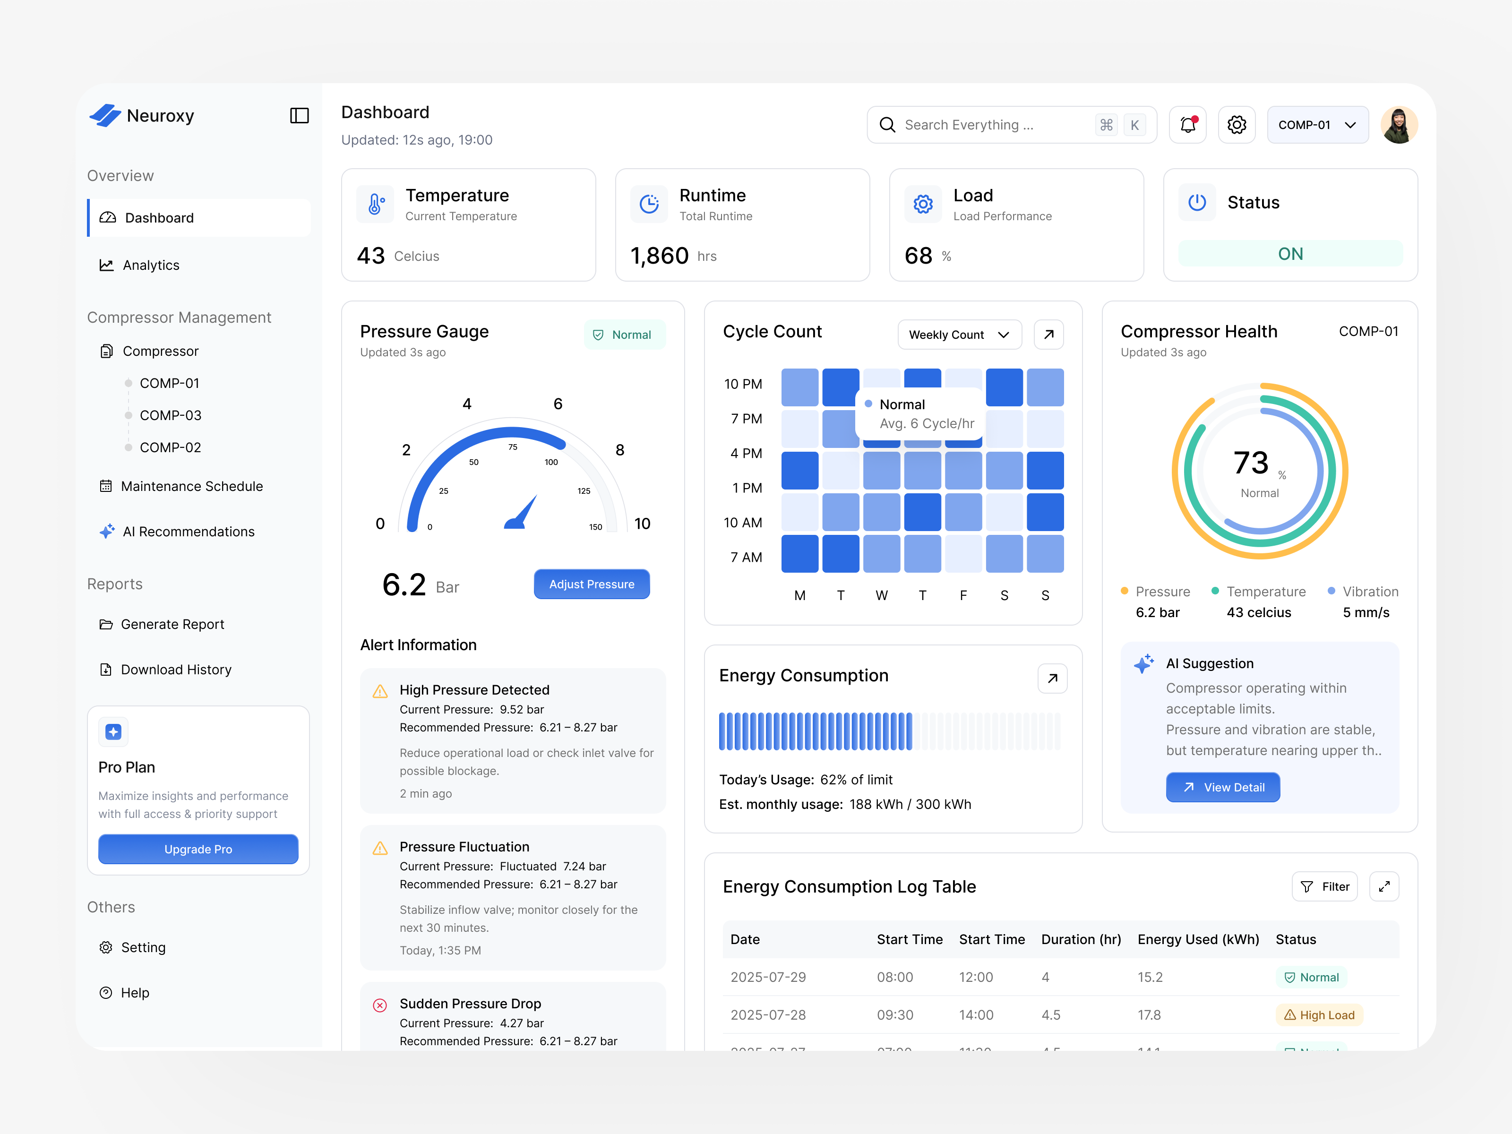The width and height of the screenshot is (1512, 1134).
Task: Open the notifications bell
Action: coord(1188,124)
